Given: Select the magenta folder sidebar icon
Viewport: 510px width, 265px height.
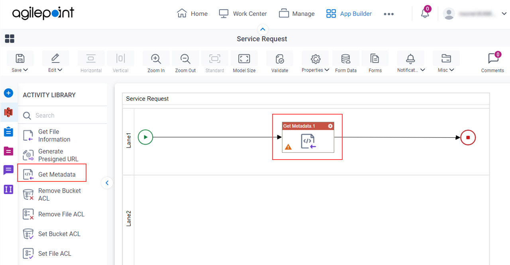Looking at the screenshot, I should coord(8,151).
